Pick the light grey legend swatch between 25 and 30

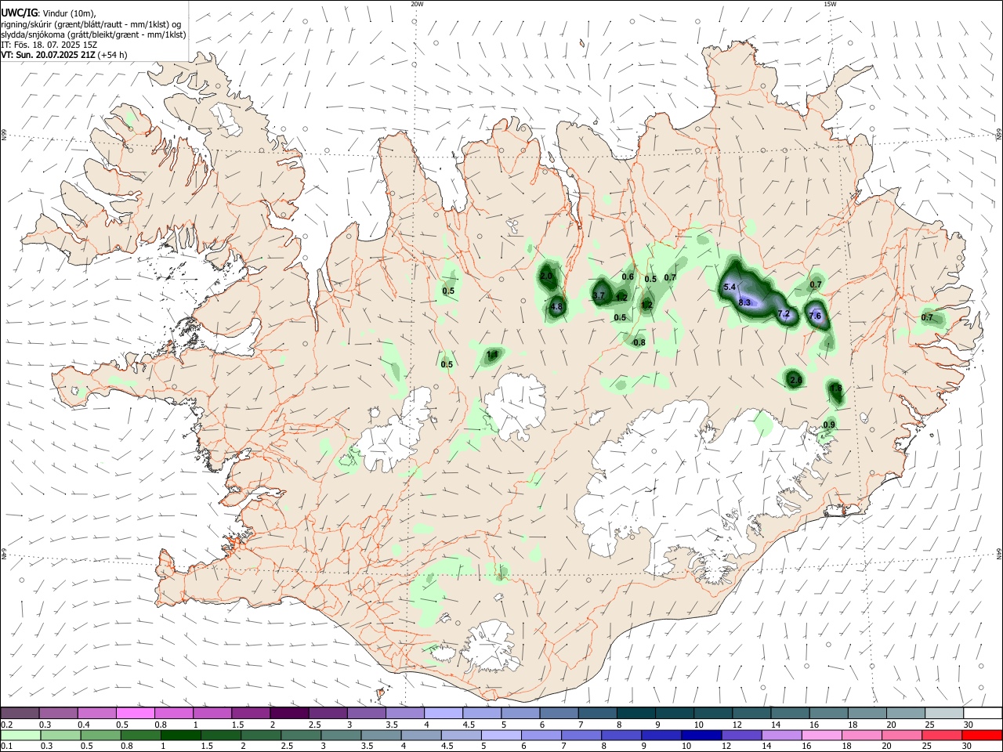(x=944, y=713)
